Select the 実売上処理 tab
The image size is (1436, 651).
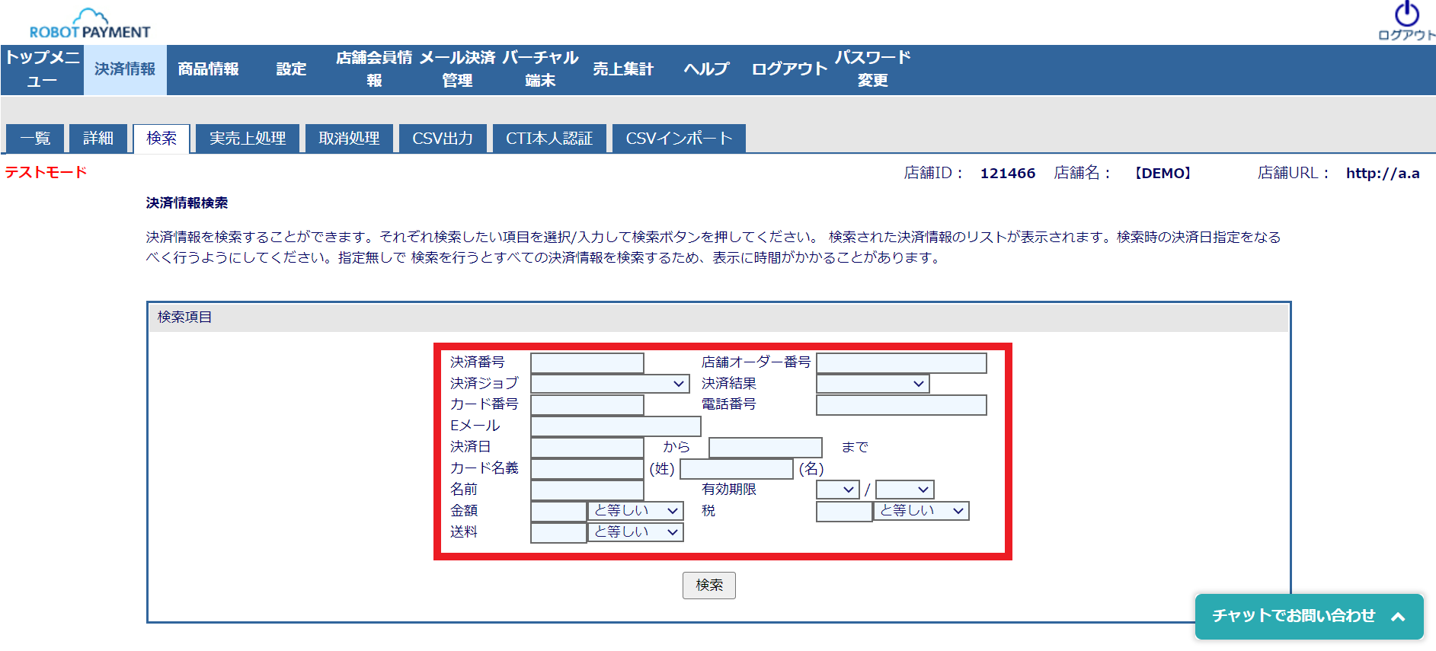248,139
